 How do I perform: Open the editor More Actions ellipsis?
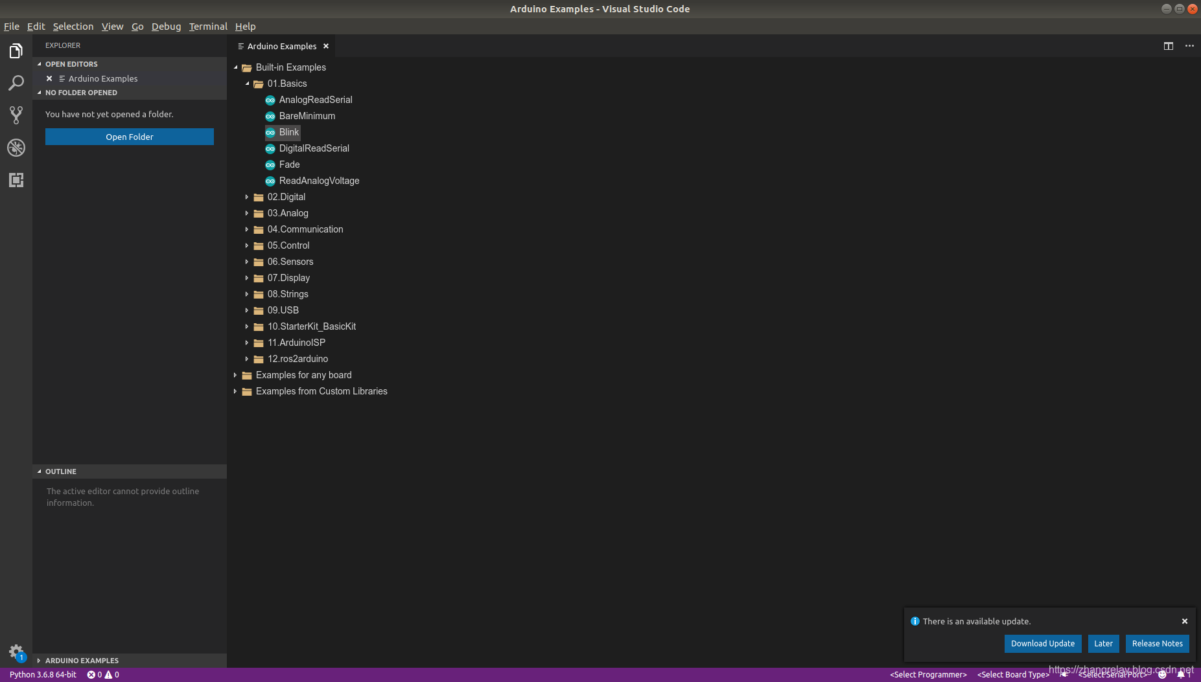click(x=1189, y=46)
